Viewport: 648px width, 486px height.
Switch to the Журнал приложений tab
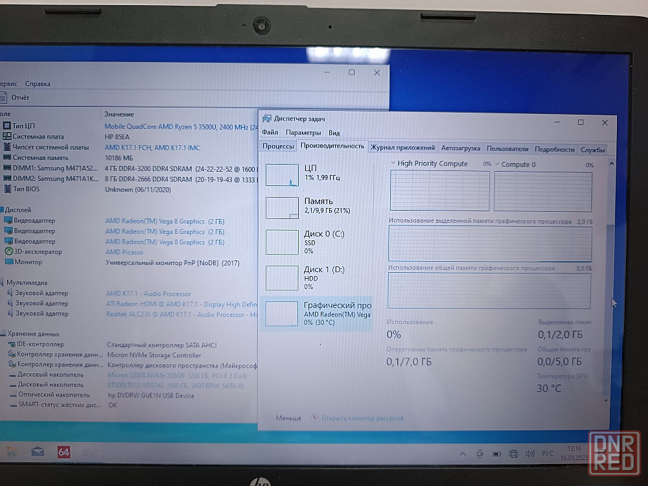tap(402, 148)
